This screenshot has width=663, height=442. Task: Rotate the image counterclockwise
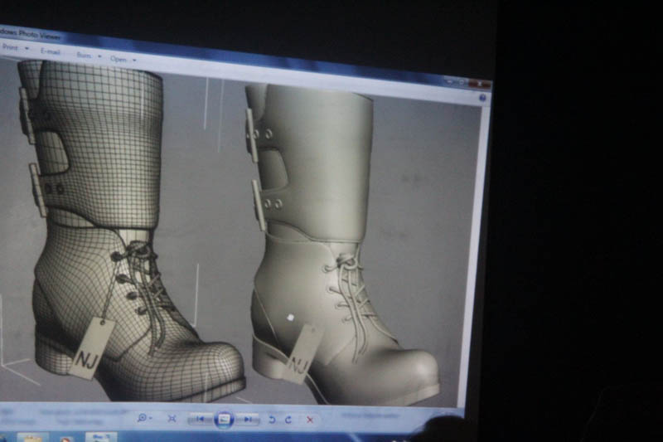tap(272, 420)
